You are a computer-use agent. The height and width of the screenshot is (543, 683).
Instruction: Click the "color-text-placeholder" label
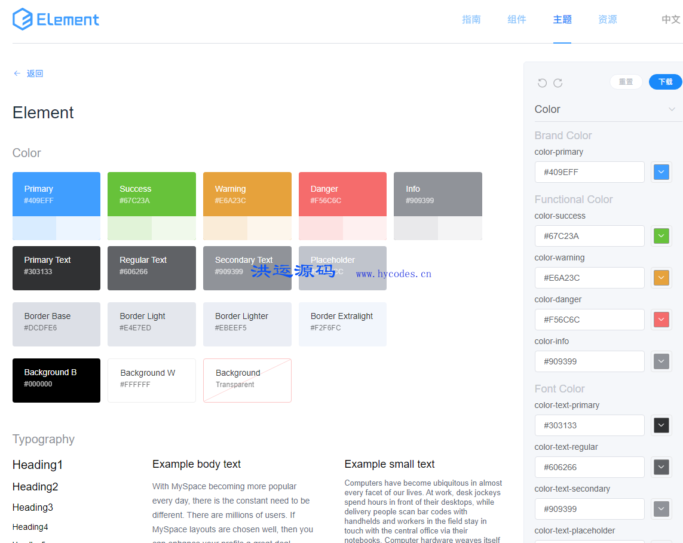(x=574, y=530)
